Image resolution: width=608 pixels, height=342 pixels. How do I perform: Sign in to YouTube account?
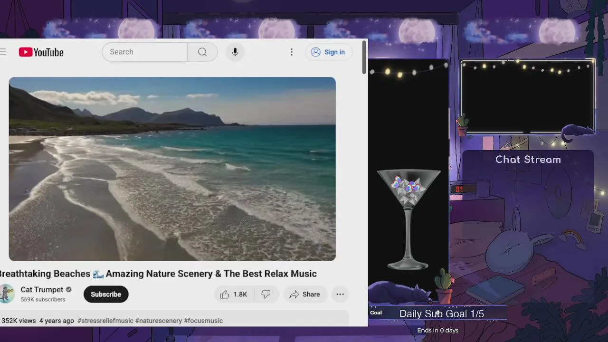pyautogui.click(x=329, y=52)
